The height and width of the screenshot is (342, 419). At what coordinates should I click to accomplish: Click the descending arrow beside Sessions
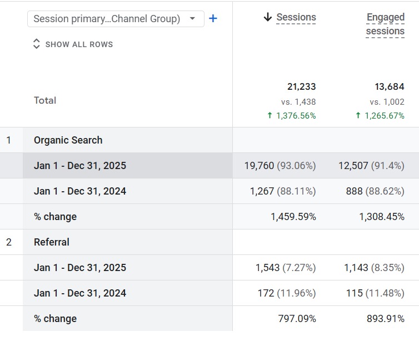click(268, 18)
